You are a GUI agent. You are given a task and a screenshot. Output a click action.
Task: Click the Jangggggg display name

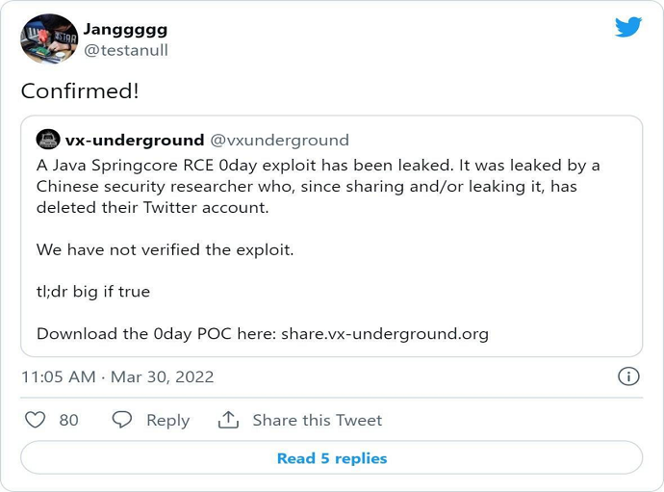(x=125, y=30)
